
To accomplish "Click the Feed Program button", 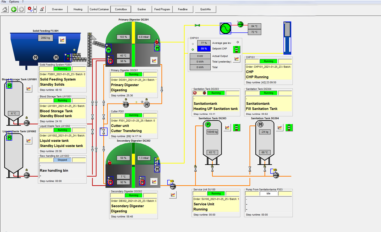I will point(162,9).
